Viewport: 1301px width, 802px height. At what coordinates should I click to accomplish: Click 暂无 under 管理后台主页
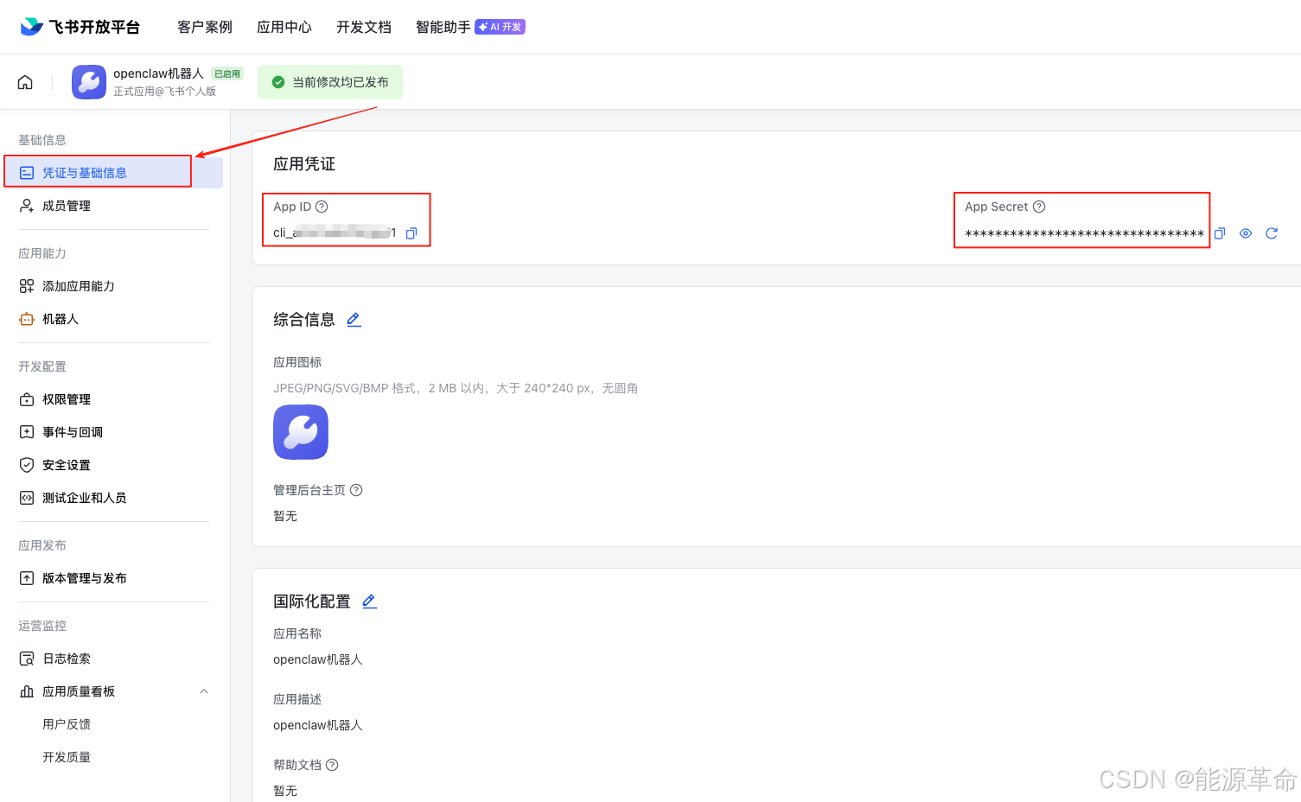pyautogui.click(x=285, y=516)
